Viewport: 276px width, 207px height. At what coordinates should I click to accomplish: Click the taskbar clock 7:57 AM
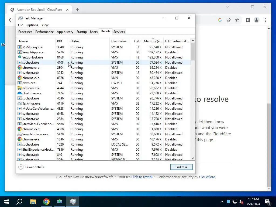pos(253,199)
